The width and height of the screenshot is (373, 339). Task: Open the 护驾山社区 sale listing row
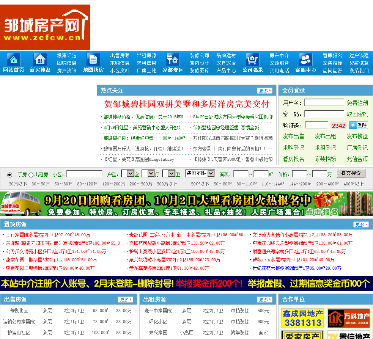click(69, 333)
